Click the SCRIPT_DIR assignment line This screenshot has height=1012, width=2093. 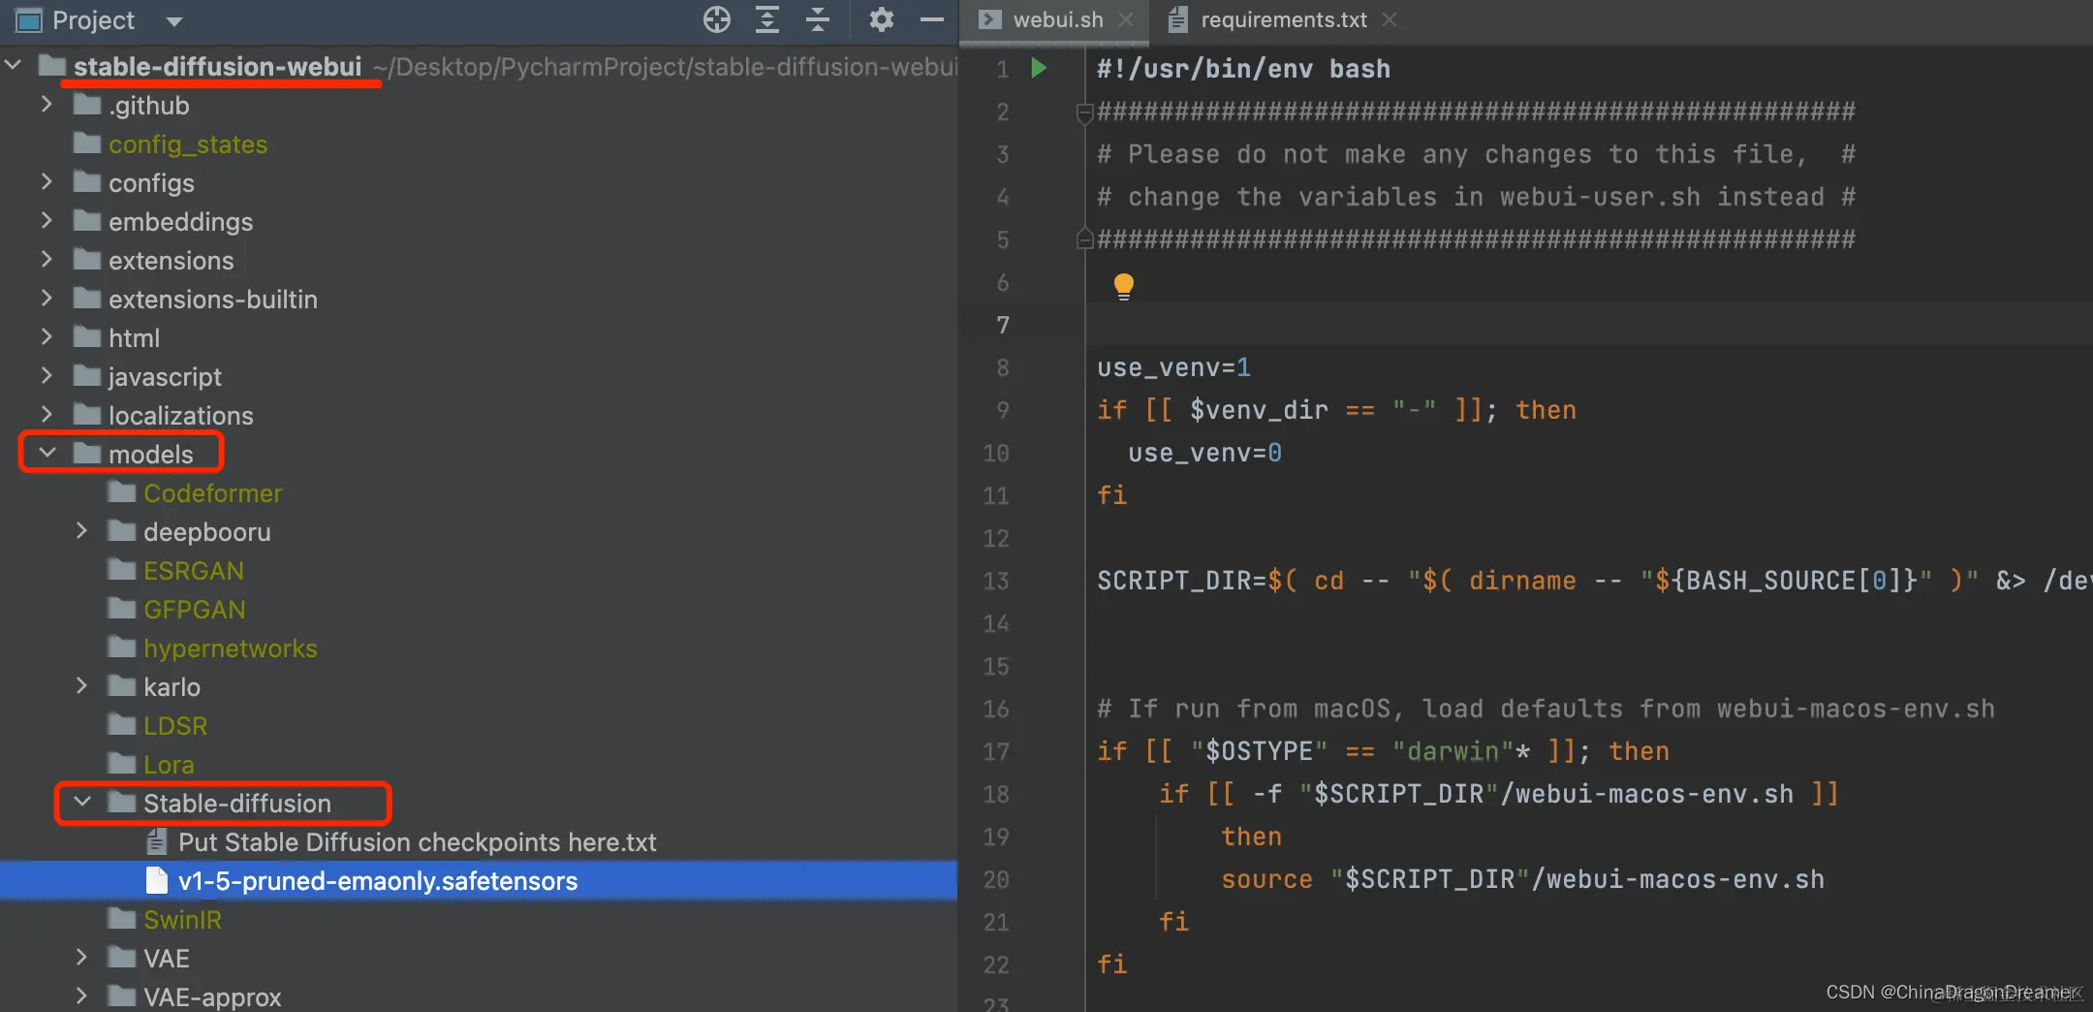[x=1593, y=581]
